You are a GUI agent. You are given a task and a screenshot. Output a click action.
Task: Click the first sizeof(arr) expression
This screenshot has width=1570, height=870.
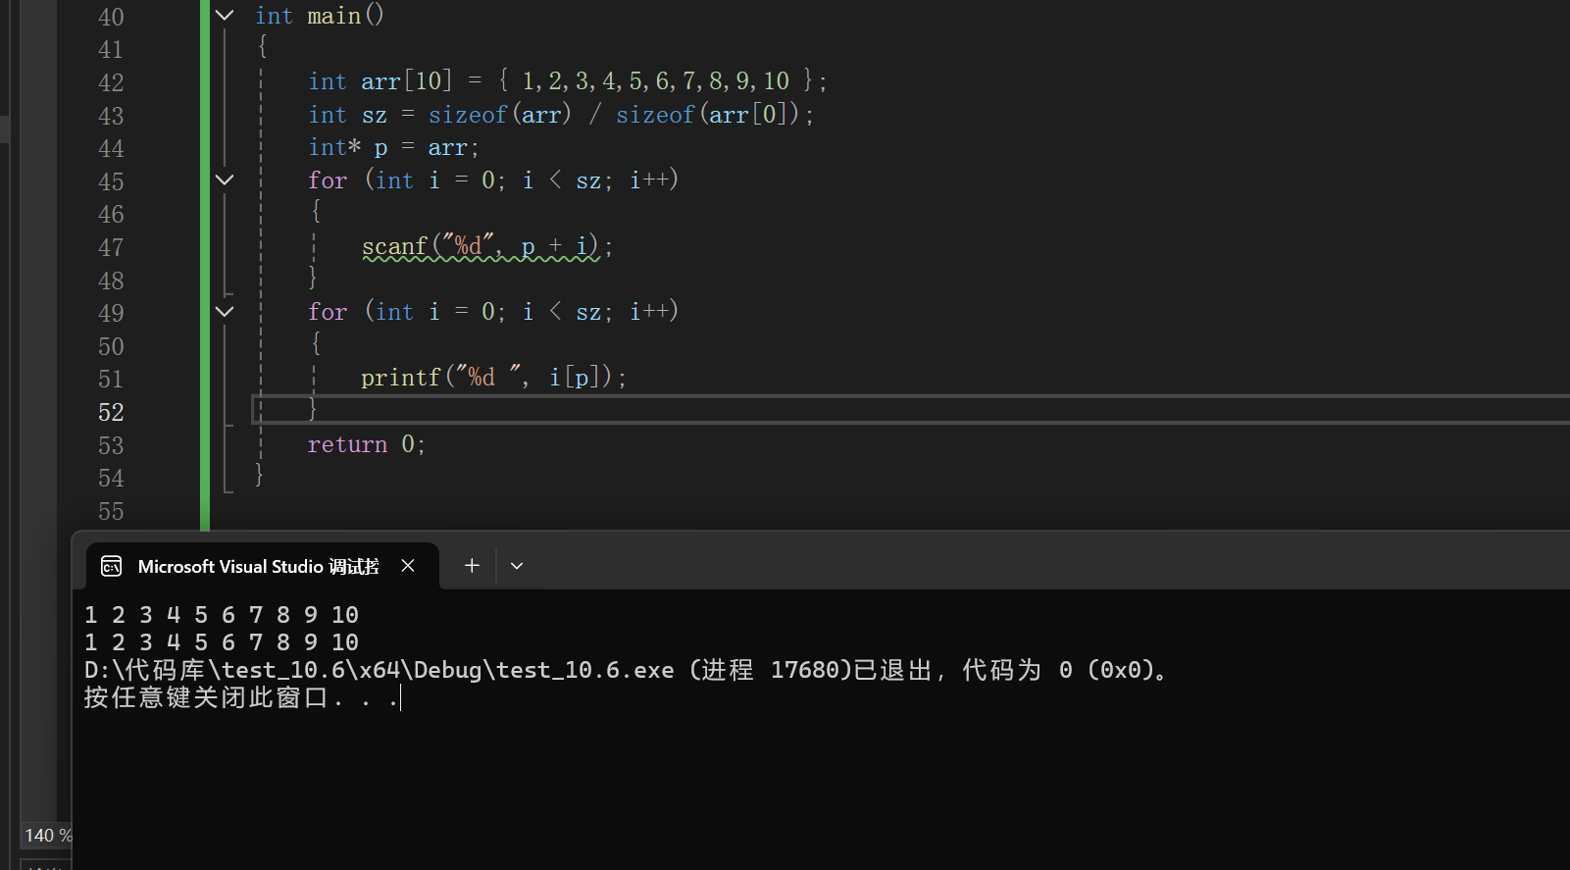[500, 115]
